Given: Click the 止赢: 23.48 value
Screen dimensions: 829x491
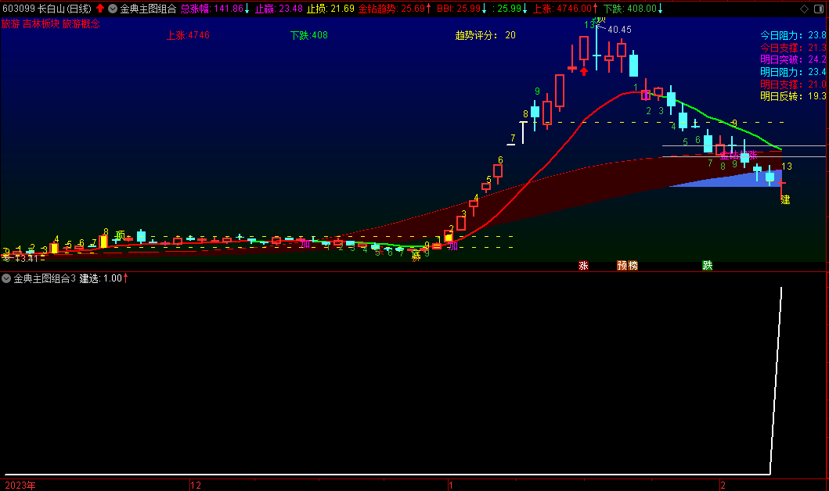Looking at the screenshot, I should tap(279, 9).
